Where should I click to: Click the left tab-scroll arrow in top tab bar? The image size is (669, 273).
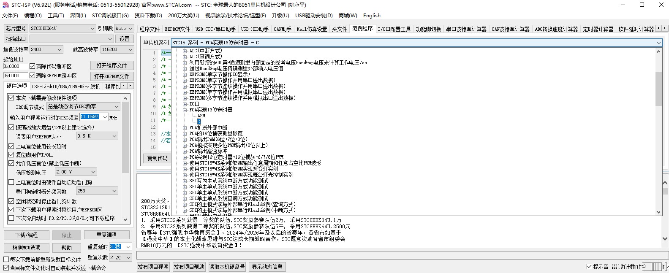[x=658, y=28]
